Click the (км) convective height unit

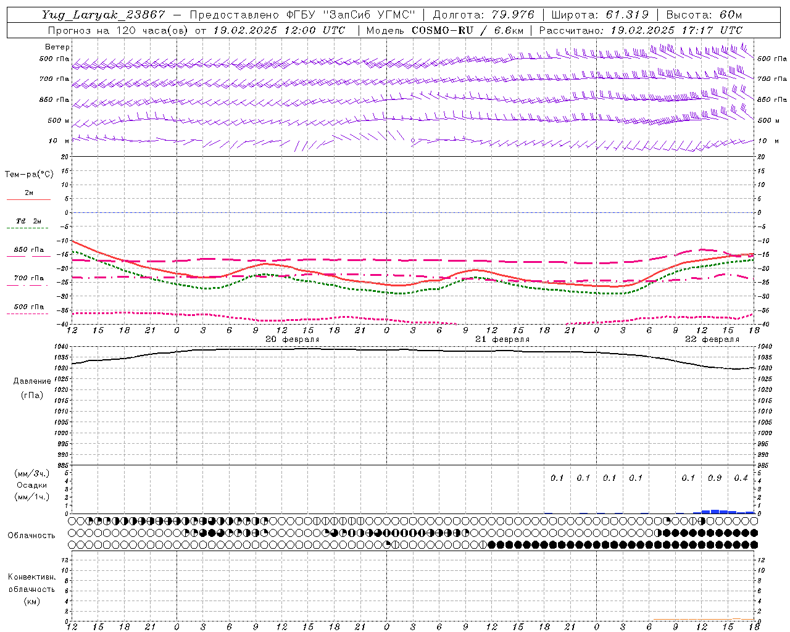coord(32,601)
